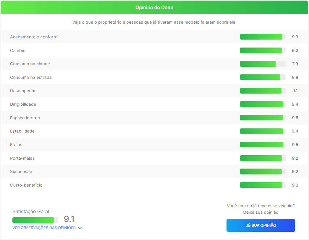Click the 9.4 score for Dirigibilidade

coord(295,104)
